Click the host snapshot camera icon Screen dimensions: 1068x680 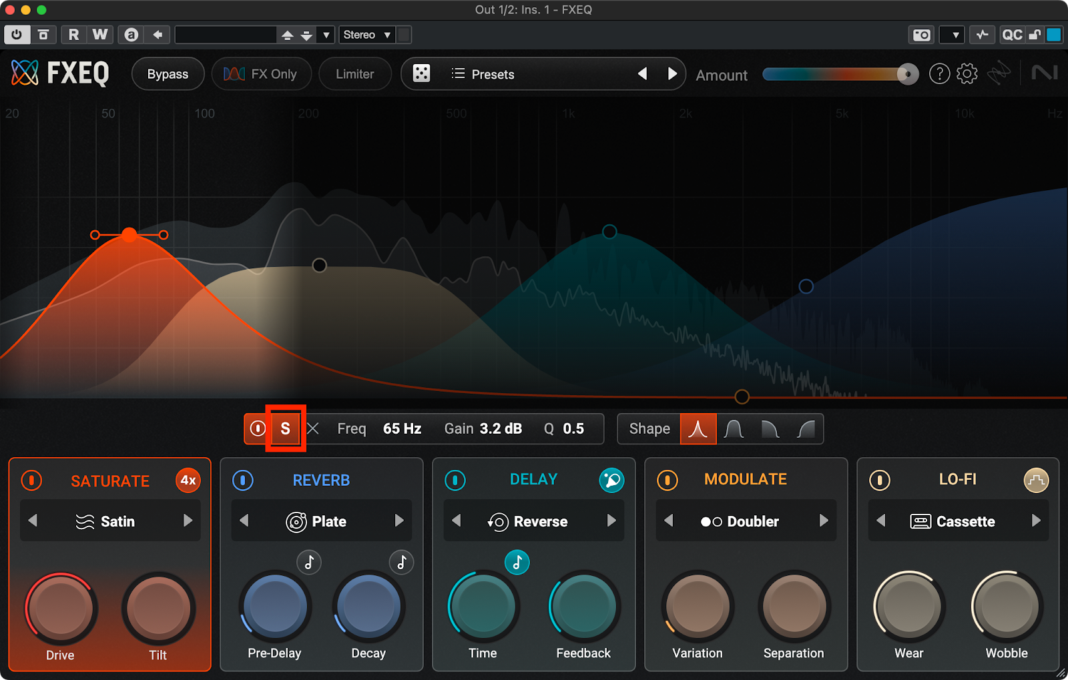coord(922,35)
